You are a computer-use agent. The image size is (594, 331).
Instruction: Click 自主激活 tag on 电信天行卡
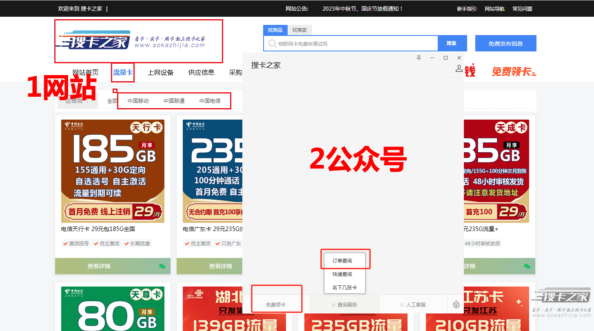(x=106, y=243)
